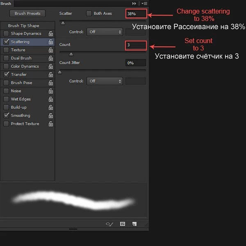Toggle the lock icon for Color Dynamics

(51, 66)
